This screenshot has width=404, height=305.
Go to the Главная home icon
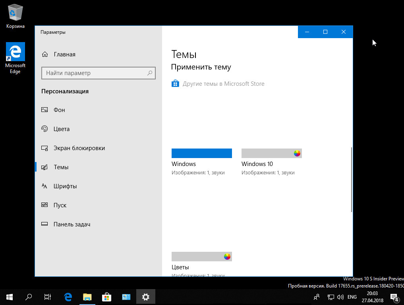tap(45, 54)
